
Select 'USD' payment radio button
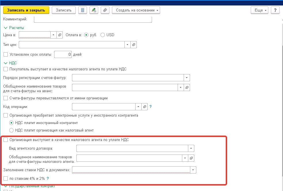click(102, 35)
